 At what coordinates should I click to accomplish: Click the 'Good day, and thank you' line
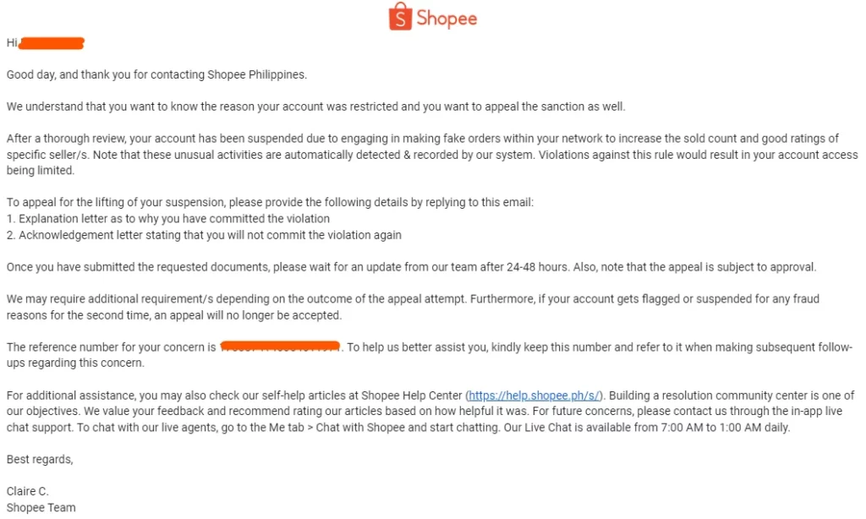156,74
